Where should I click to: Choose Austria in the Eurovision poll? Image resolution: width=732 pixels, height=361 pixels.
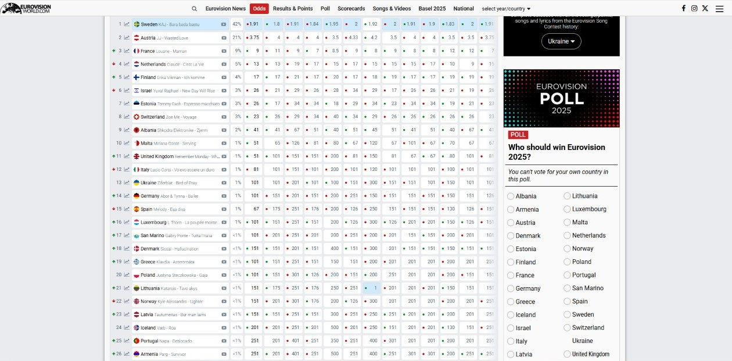coord(511,223)
